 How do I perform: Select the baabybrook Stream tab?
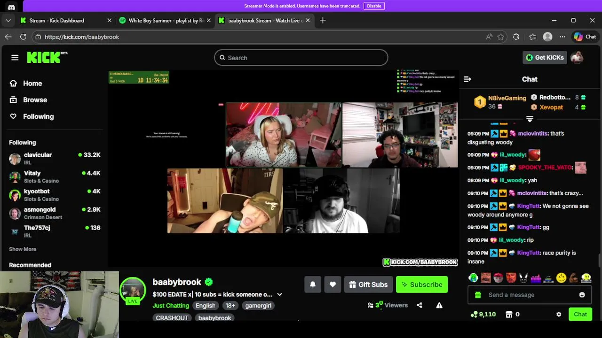(264, 20)
